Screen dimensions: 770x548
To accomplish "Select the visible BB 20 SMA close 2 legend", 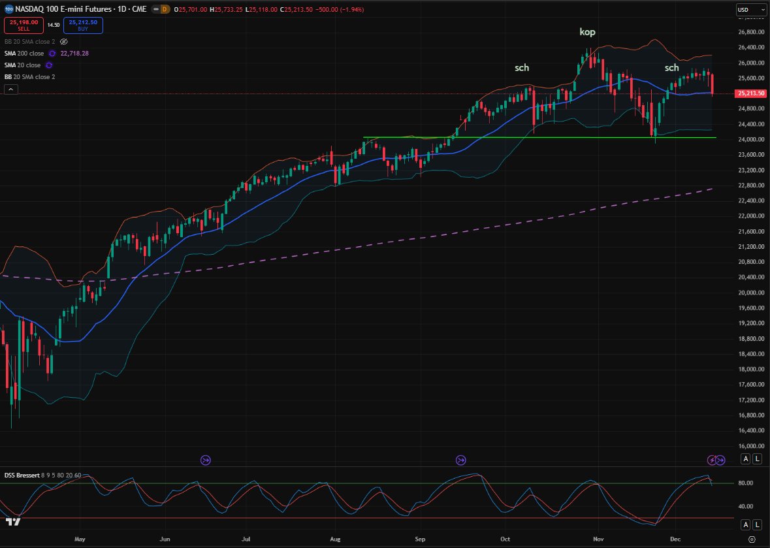I will pyautogui.click(x=30, y=77).
